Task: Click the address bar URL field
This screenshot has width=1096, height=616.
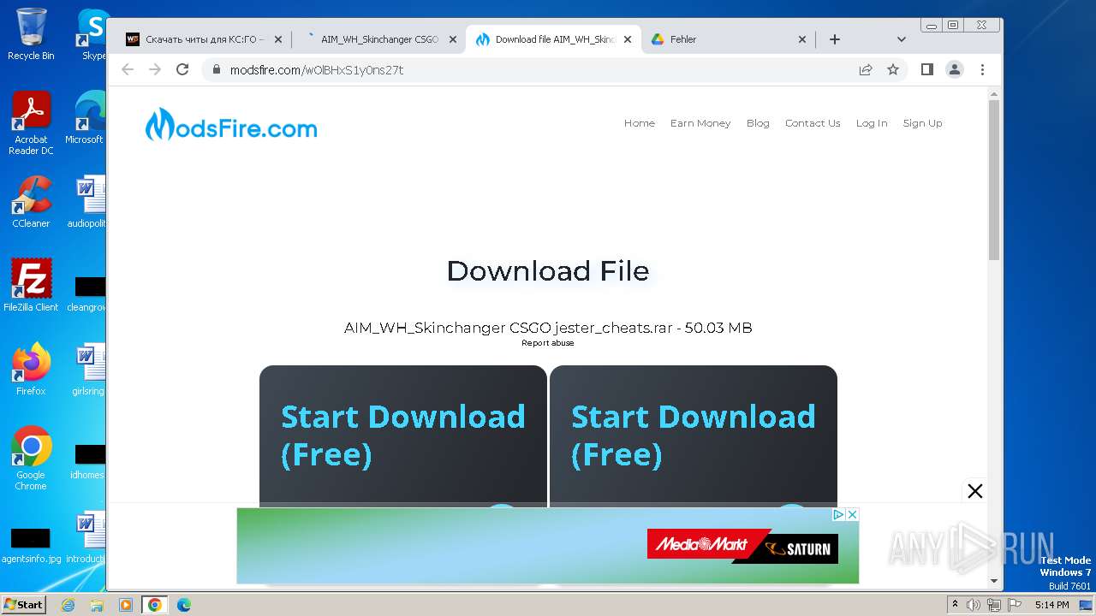Action: coord(531,69)
